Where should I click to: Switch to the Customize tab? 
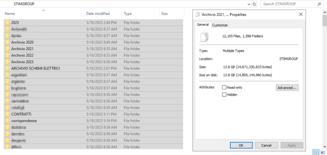[x=220, y=25]
